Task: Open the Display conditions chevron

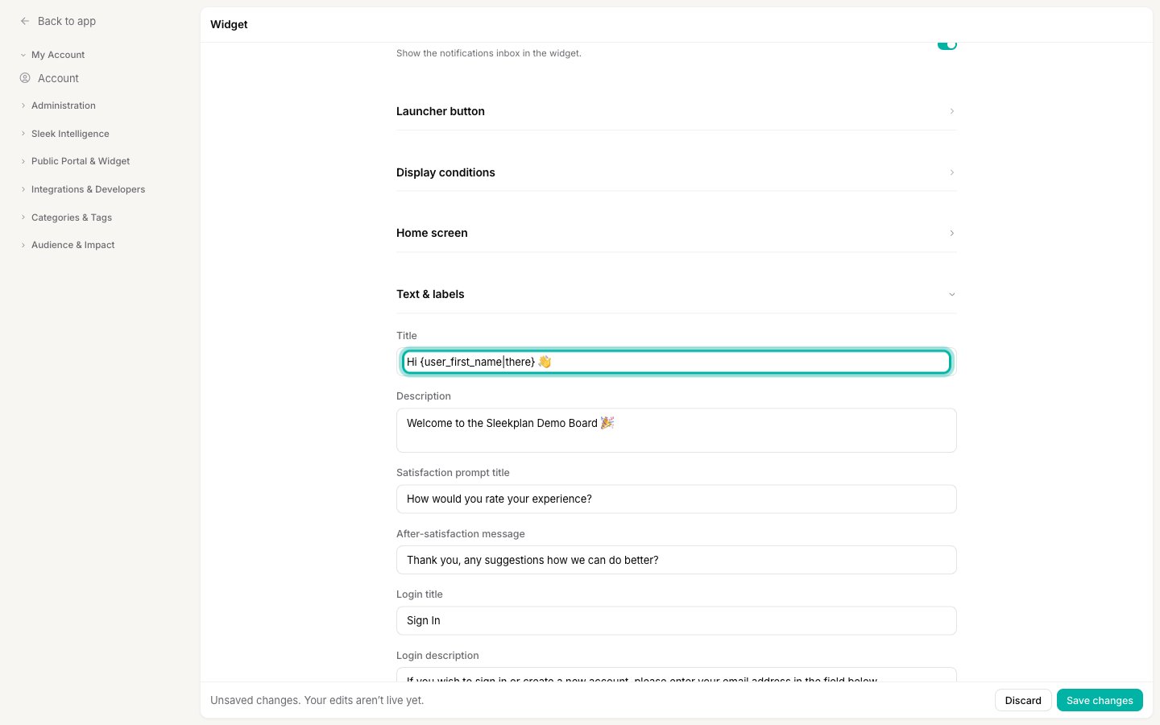Action: click(951, 172)
